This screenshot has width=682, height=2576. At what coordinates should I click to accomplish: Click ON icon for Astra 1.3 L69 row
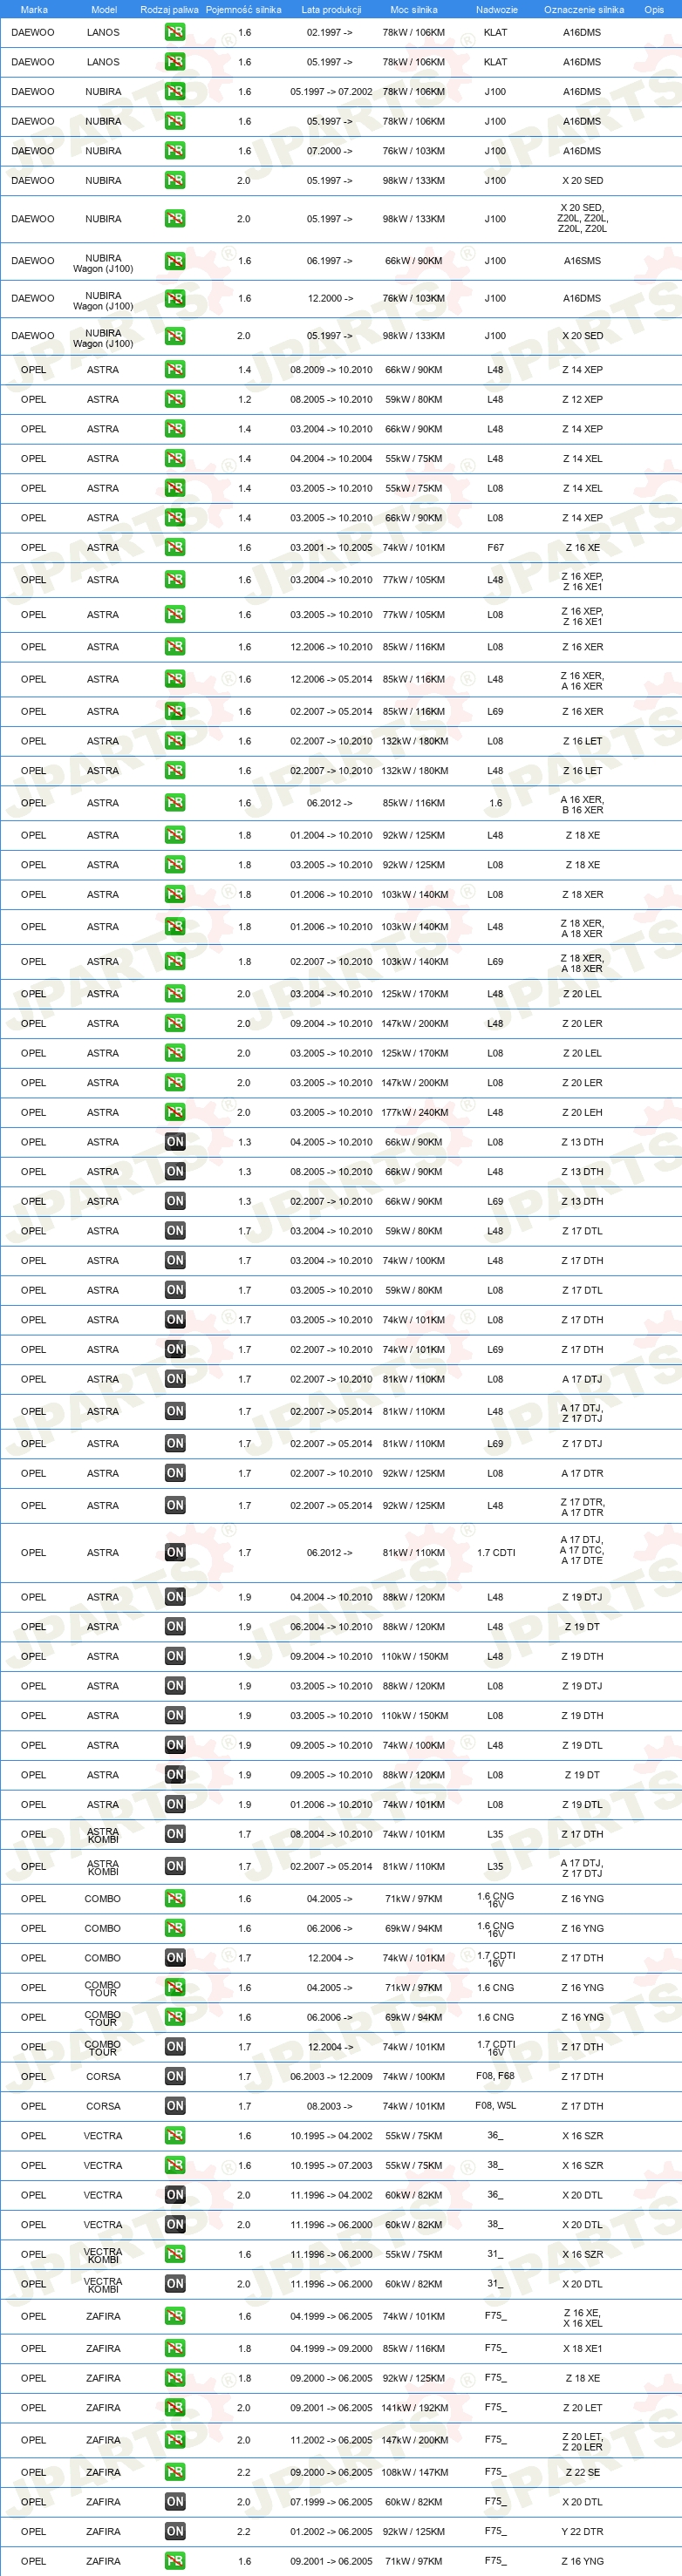175,1201
